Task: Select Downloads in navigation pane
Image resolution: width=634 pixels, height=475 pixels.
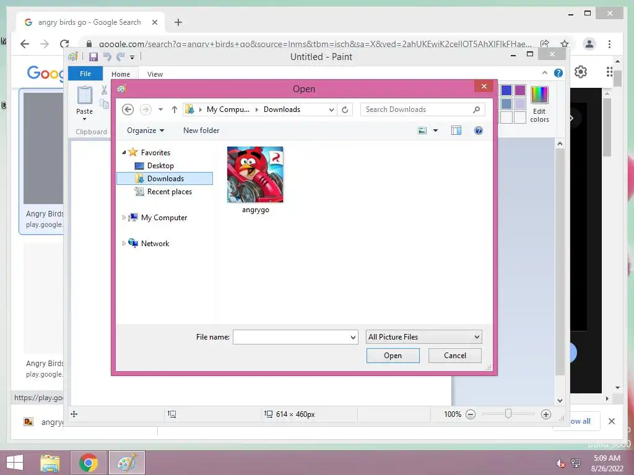Action: point(165,179)
